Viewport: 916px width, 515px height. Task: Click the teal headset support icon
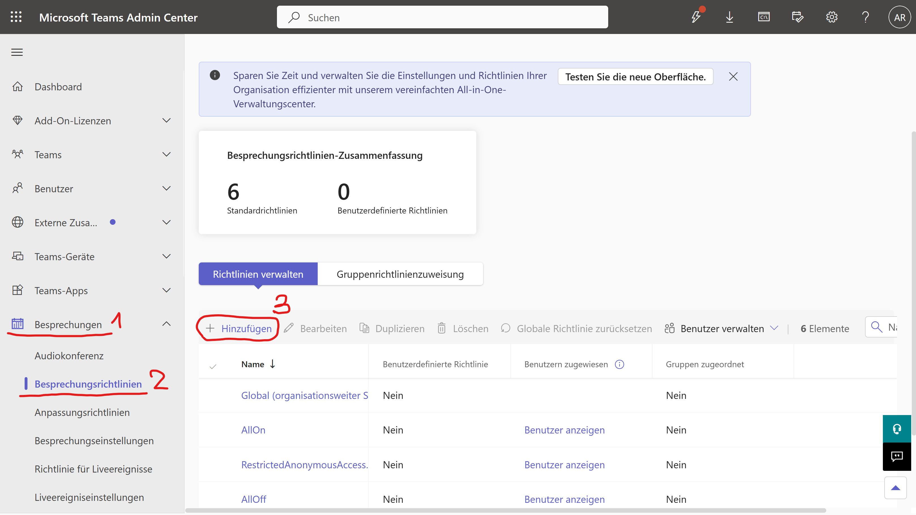pyautogui.click(x=896, y=429)
